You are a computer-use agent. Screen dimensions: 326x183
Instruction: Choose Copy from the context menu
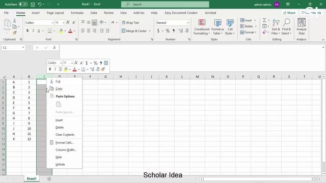click(65, 89)
